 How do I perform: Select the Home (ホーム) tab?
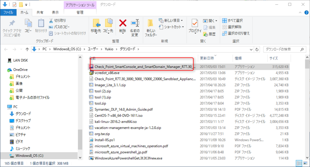[x=24, y=12]
